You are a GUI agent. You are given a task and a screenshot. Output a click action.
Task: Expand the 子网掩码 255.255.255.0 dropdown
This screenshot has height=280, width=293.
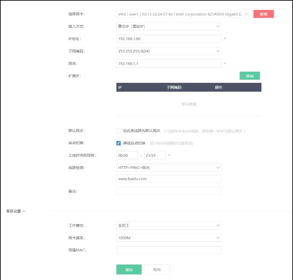168,51
